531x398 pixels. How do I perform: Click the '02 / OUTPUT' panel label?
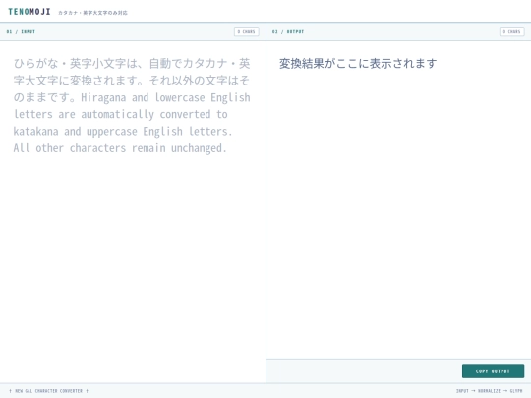click(288, 31)
